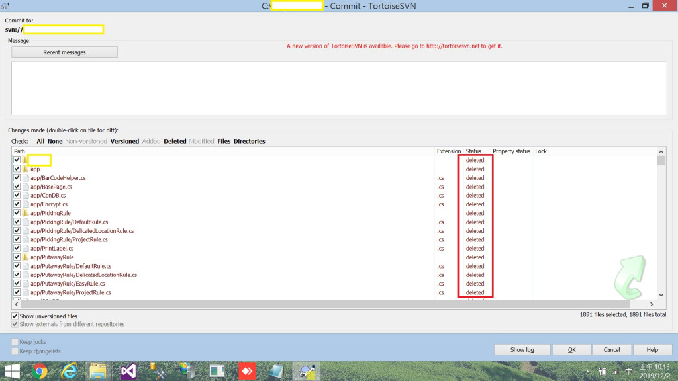Open Internet Explorer from taskbar
Image resolution: width=678 pixels, height=381 pixels.
point(69,372)
